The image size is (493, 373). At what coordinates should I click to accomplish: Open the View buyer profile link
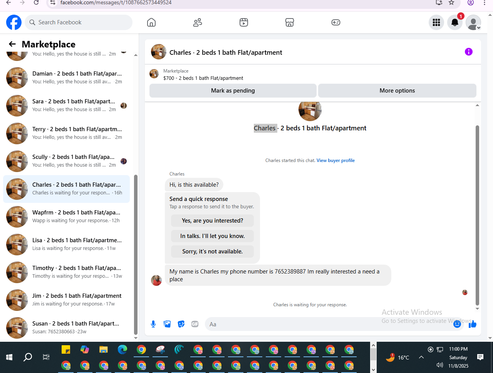click(335, 160)
